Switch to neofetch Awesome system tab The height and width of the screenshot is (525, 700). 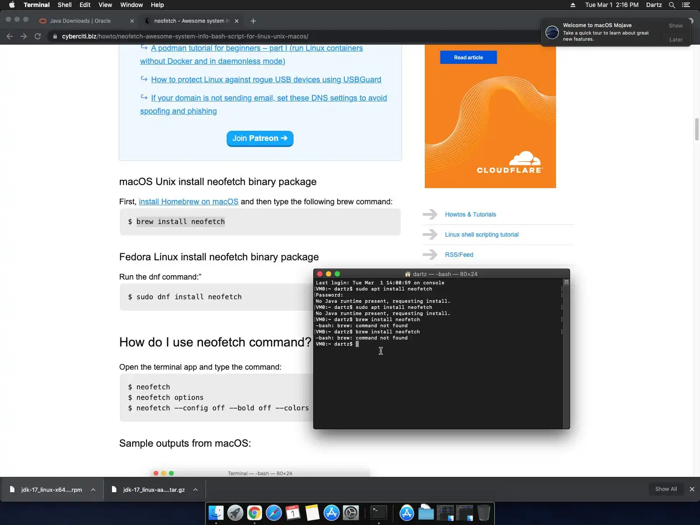192,21
